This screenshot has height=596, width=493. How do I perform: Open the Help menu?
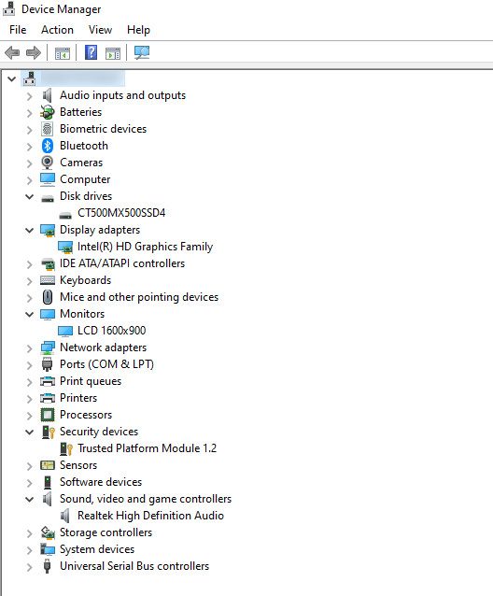[x=138, y=30]
